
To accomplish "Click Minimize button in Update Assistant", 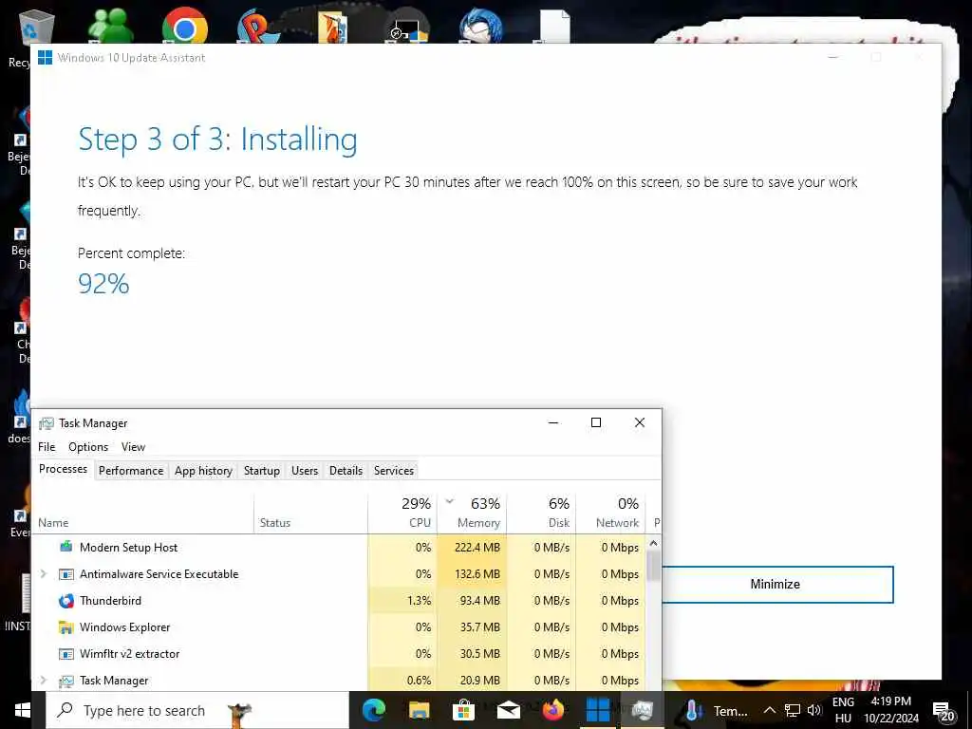I will click(778, 584).
